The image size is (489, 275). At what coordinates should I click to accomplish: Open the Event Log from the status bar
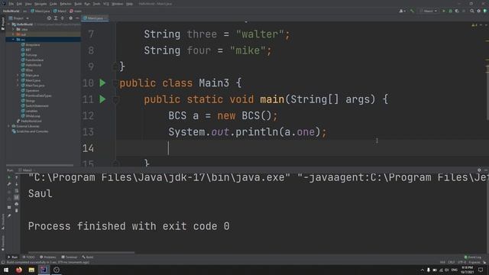(x=473, y=257)
